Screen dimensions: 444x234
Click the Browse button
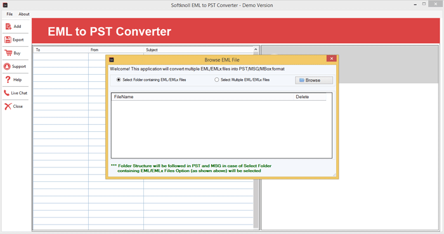314,81
